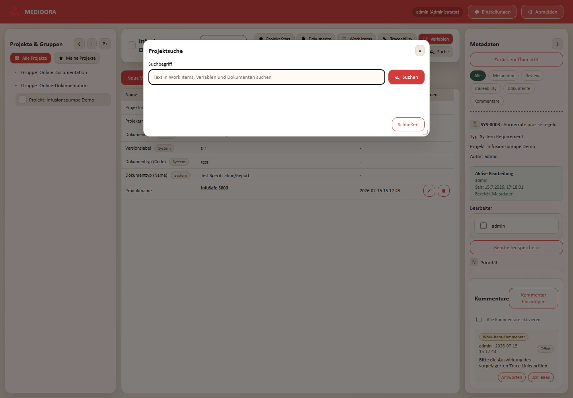Image resolution: width=573 pixels, height=398 pixels.
Task: Click Zurück zur Übersicht
Action: coord(516,60)
